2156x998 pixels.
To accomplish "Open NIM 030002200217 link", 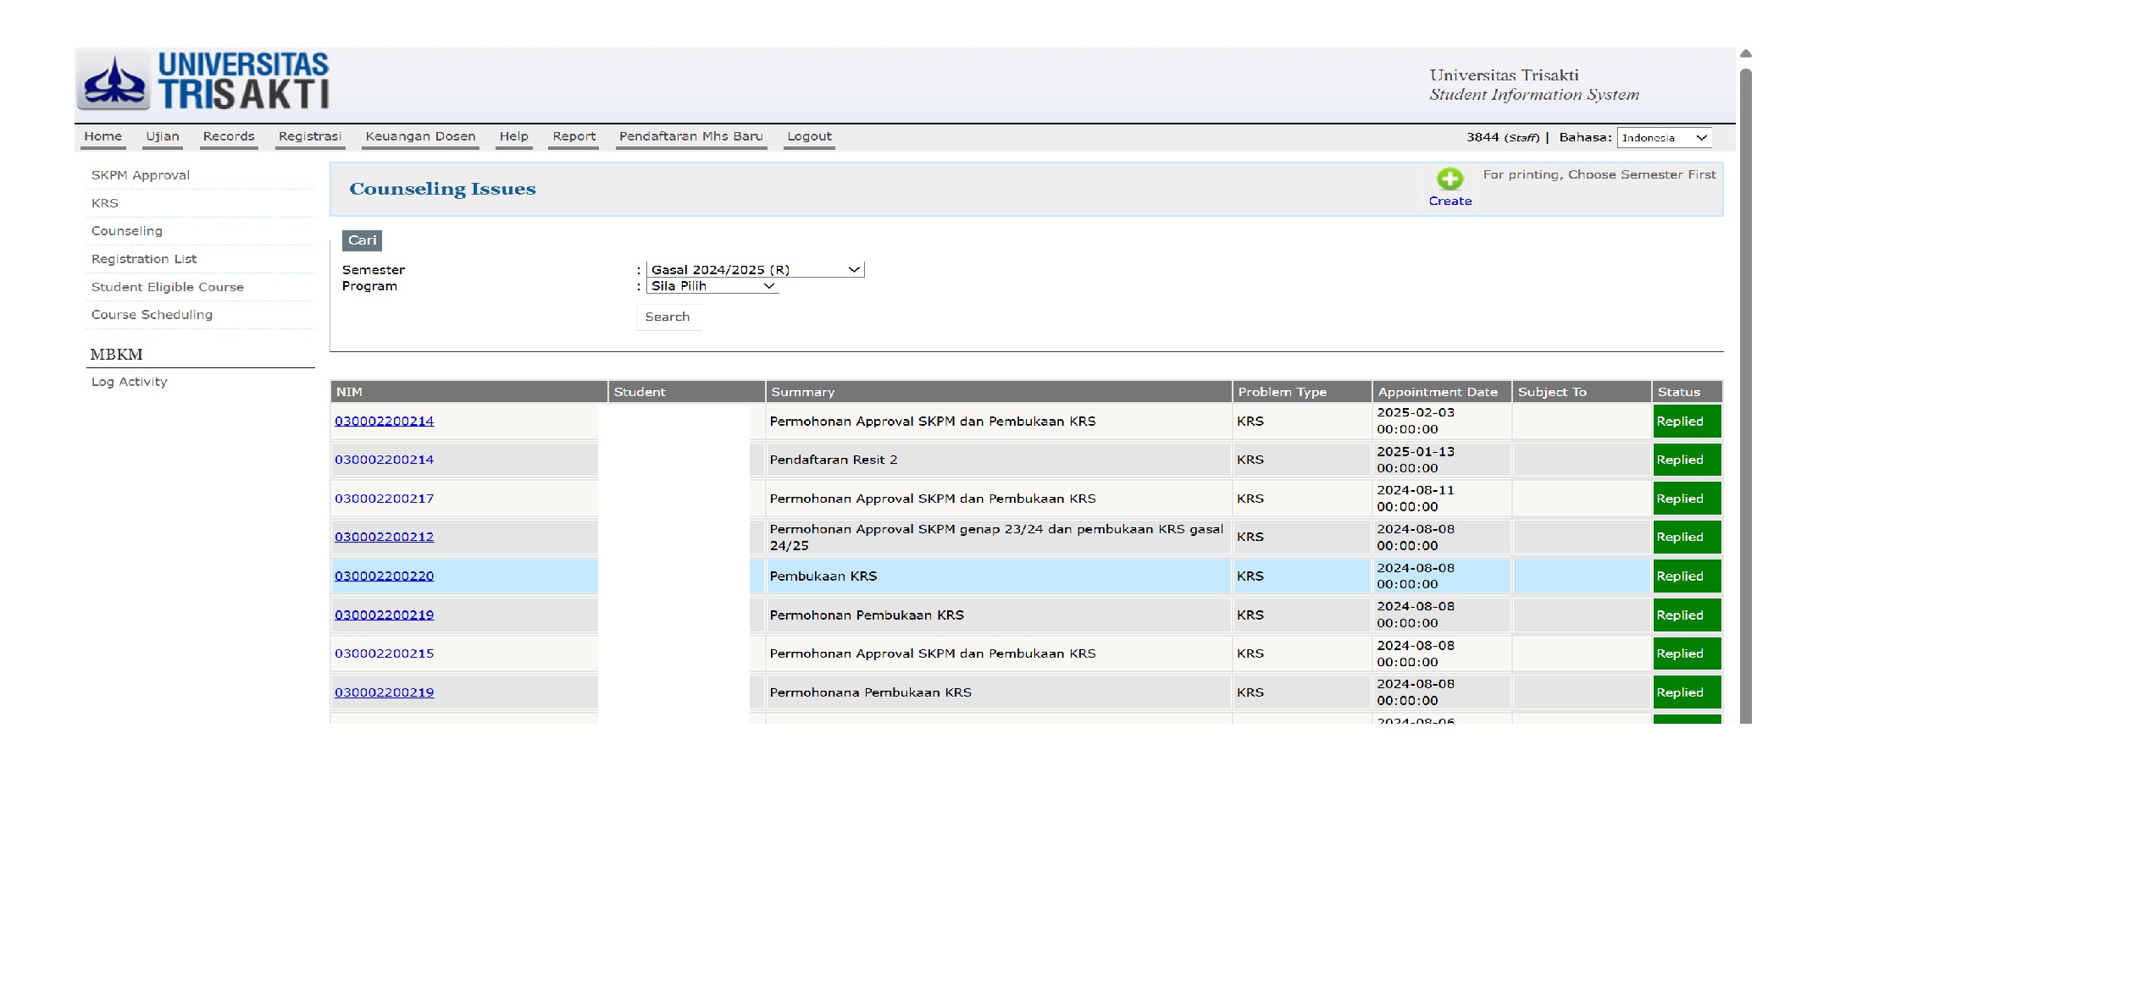I will 385,499.
